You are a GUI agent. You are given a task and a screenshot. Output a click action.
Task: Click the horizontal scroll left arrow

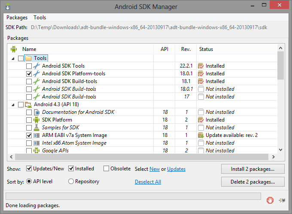tap(11, 157)
